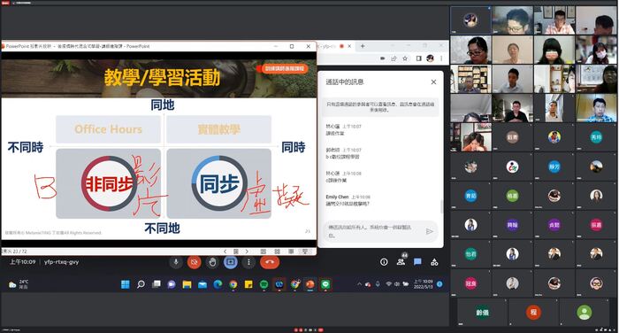
Task: Close the Meet browser tab
Action: 349,46
